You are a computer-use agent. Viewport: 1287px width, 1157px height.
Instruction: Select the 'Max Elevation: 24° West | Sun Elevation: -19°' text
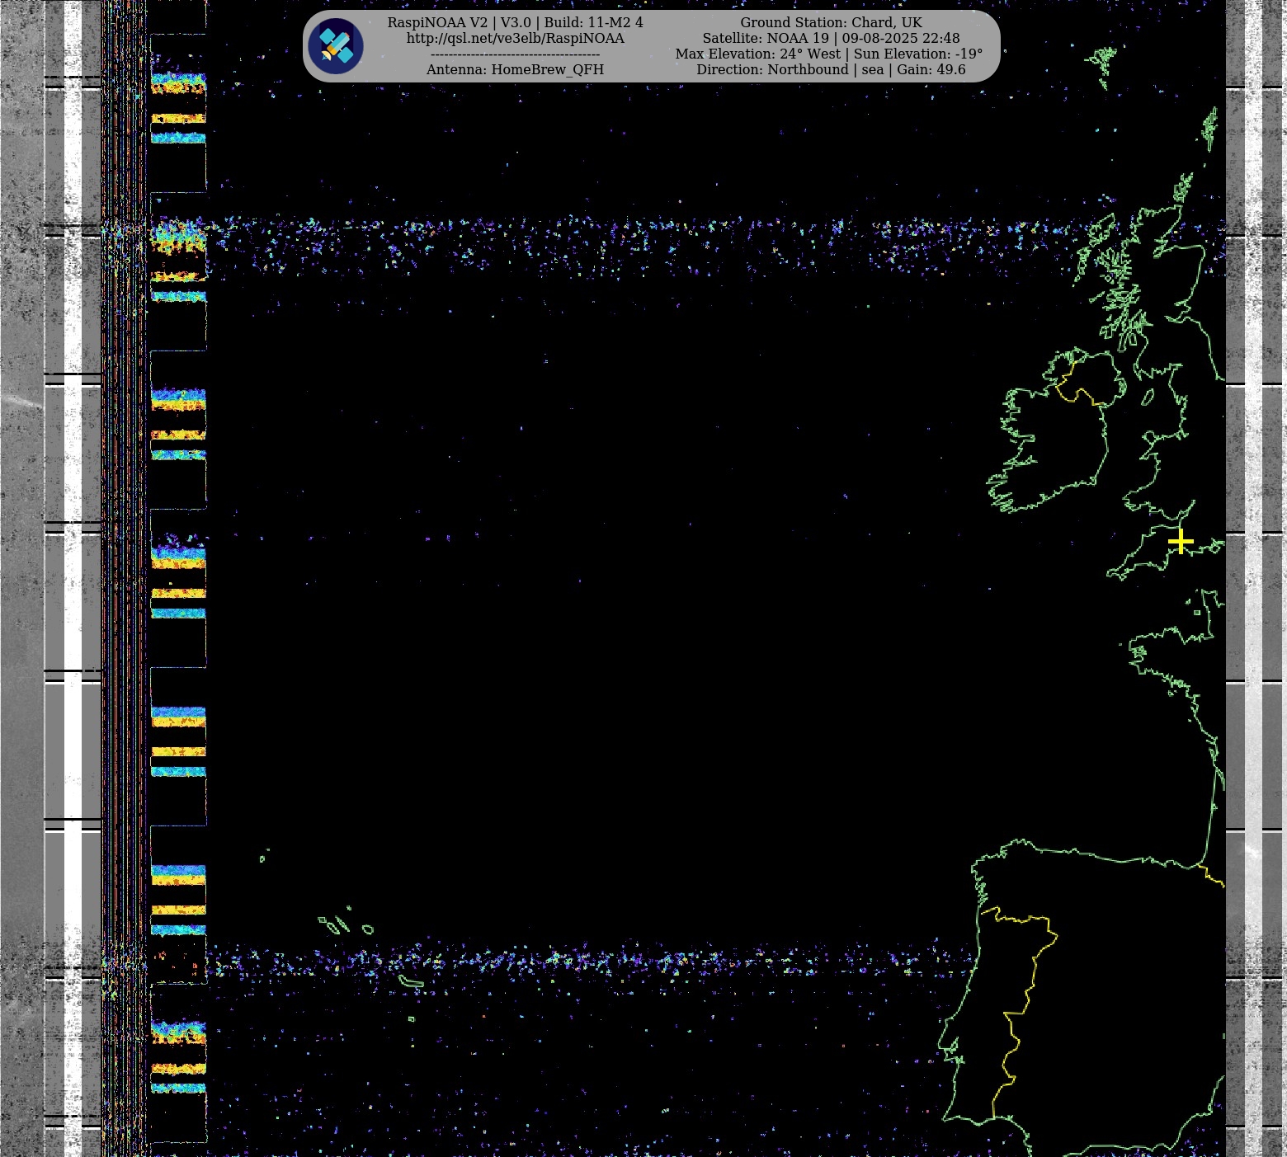click(829, 54)
